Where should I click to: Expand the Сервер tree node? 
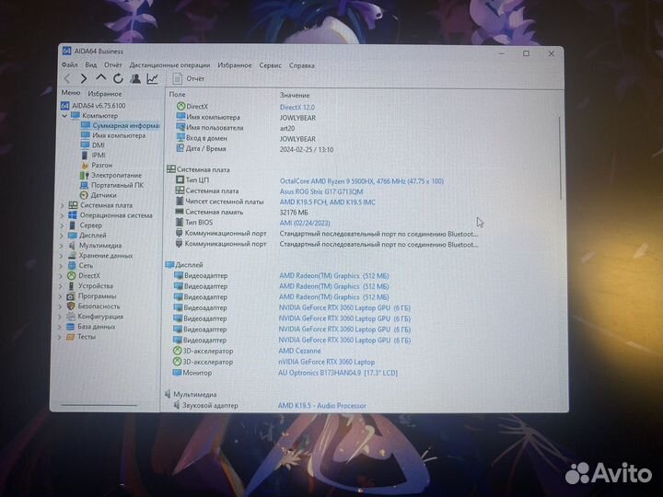63,225
